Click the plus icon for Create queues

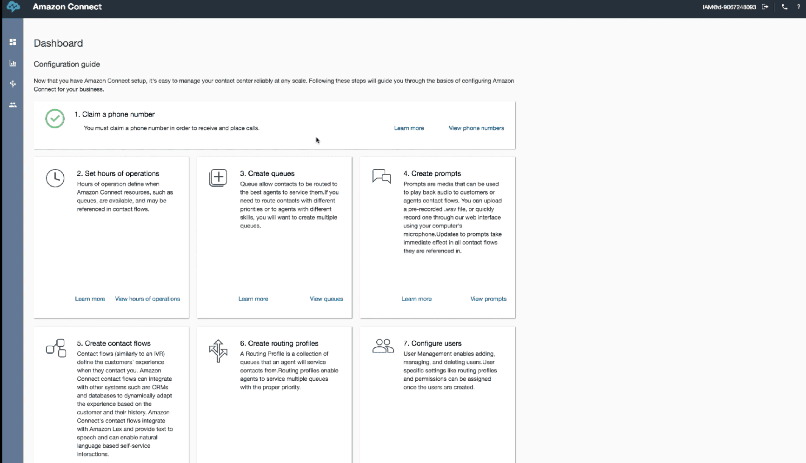pos(218,178)
